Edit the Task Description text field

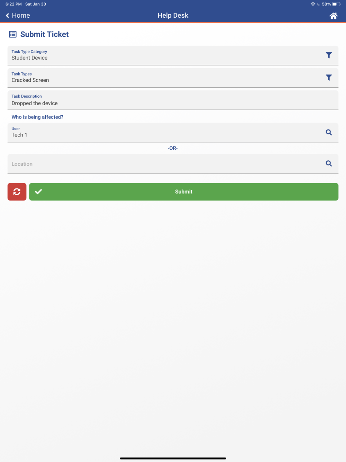pos(173,100)
